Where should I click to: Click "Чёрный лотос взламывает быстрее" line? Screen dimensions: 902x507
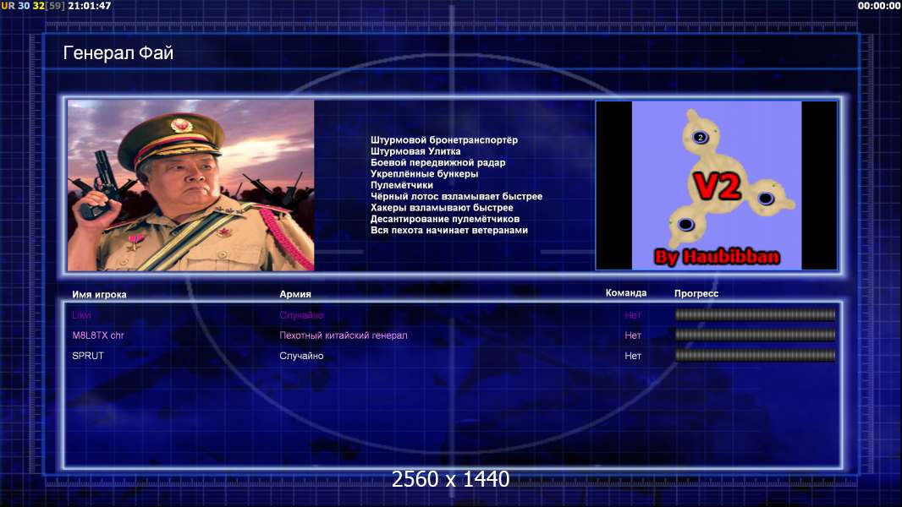click(456, 196)
